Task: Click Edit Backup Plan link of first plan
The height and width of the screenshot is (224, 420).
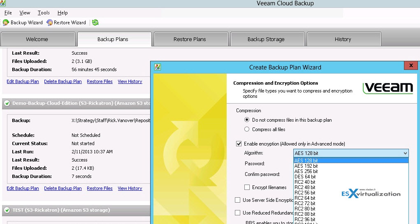Action: (23, 81)
